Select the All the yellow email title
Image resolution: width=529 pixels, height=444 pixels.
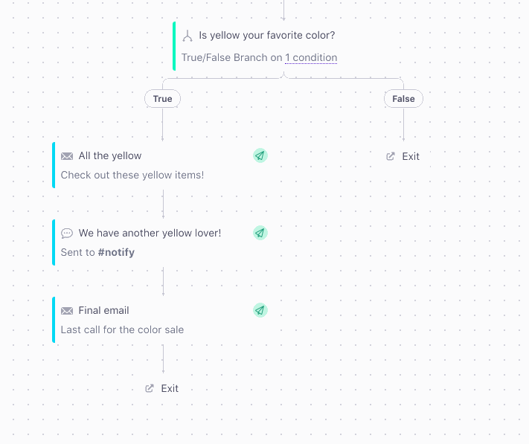click(110, 156)
